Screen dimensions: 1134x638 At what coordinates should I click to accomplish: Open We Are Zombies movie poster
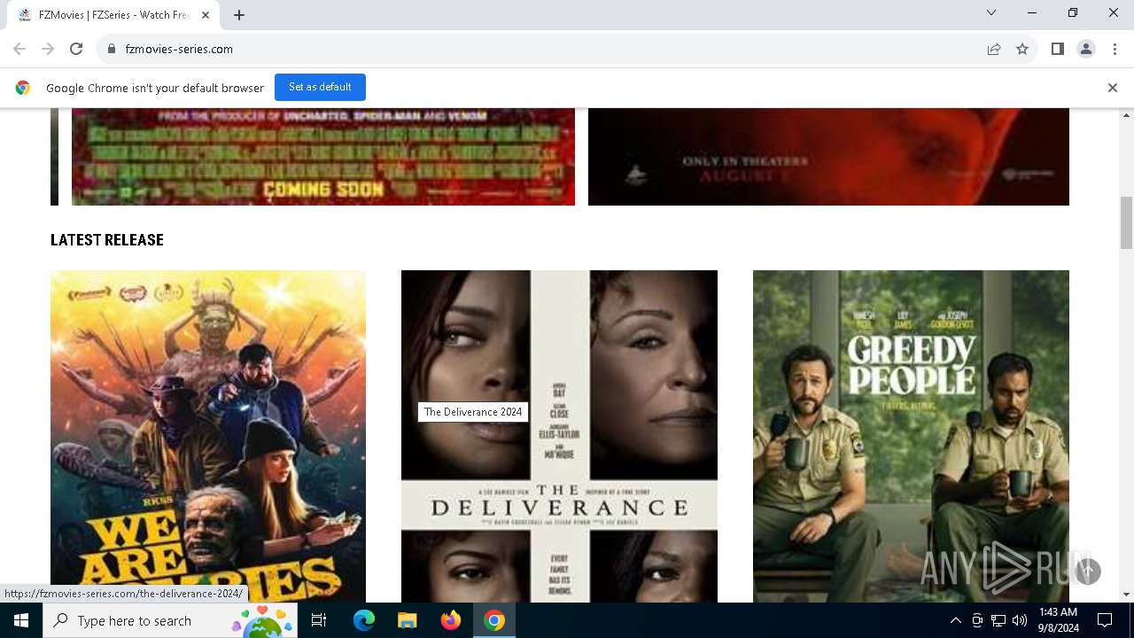pyautogui.click(x=208, y=436)
